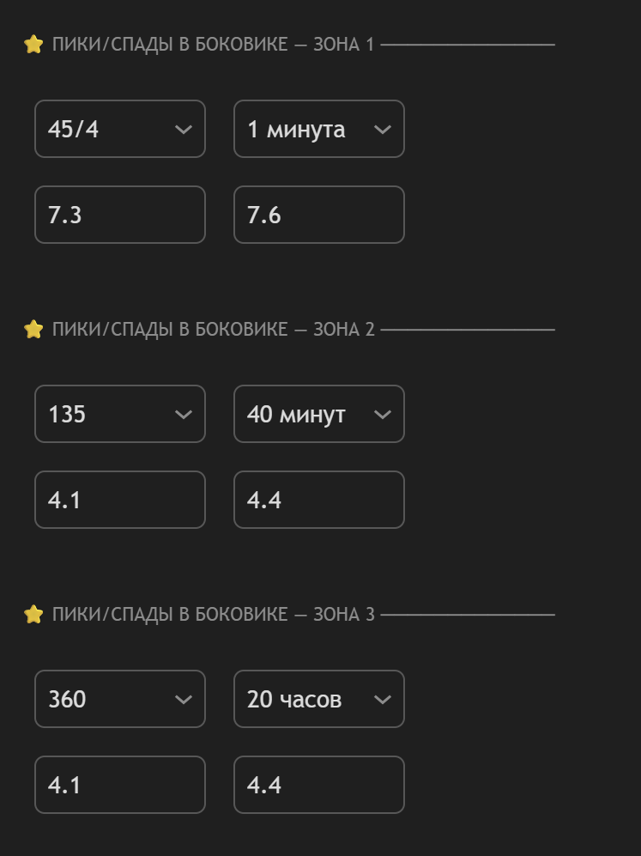Expand the "40 минут" timeframe dropdown
This screenshot has height=856, width=641.
pos(318,414)
